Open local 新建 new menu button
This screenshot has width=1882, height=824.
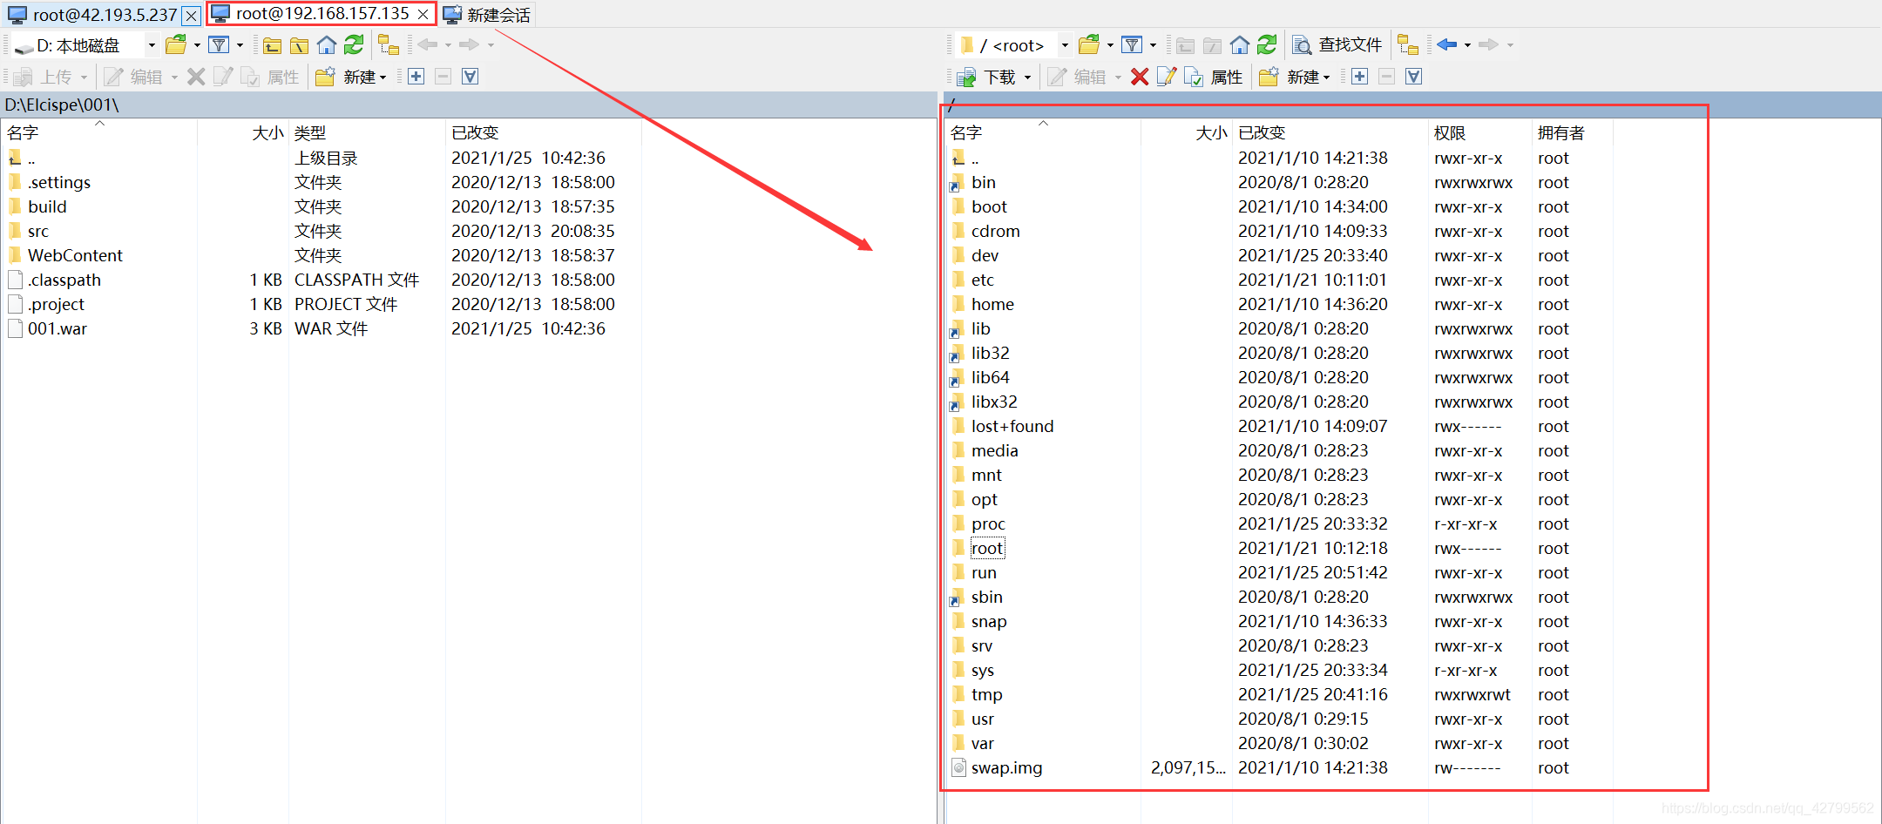pyautogui.click(x=351, y=77)
